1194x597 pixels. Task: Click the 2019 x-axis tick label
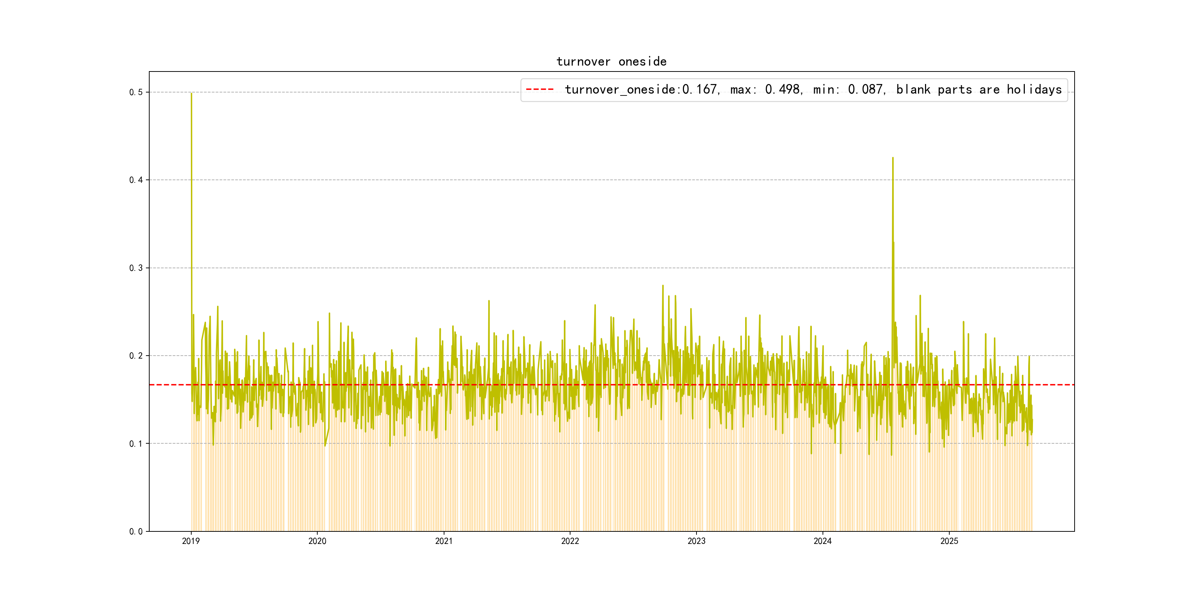click(191, 541)
